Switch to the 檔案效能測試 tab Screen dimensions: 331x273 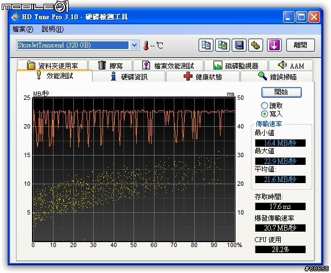pyautogui.click(x=168, y=66)
